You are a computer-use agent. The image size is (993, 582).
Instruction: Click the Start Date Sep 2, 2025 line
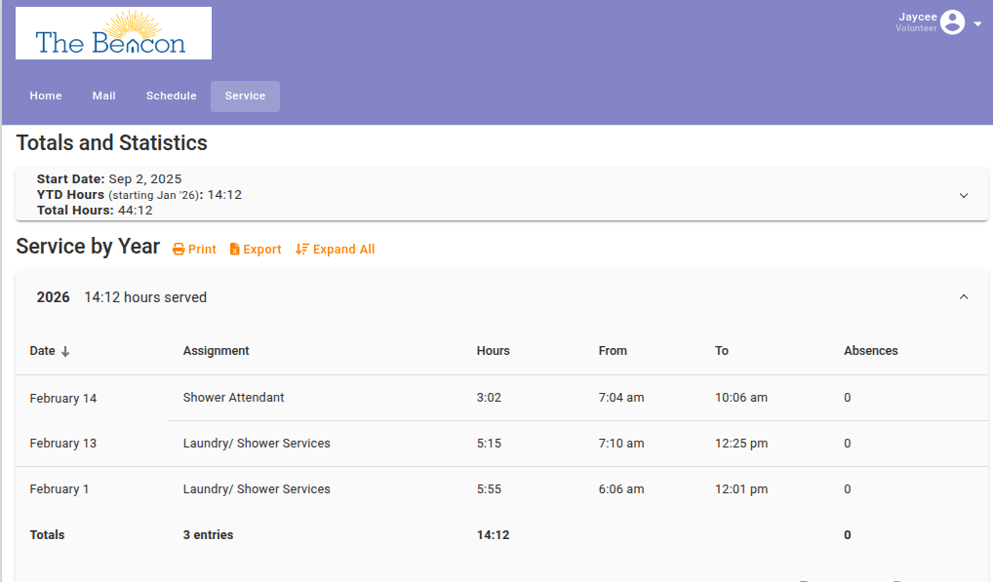point(109,179)
